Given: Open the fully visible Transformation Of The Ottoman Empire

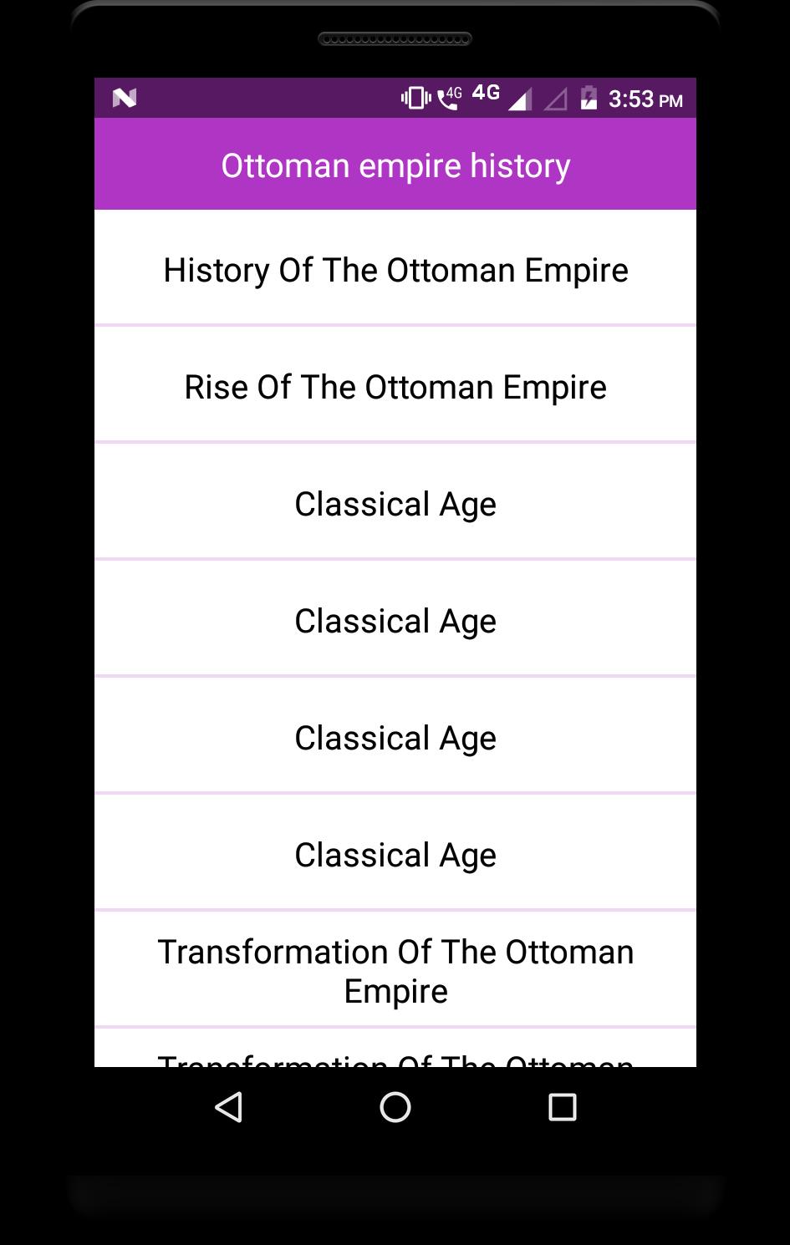Looking at the screenshot, I should [x=395, y=971].
